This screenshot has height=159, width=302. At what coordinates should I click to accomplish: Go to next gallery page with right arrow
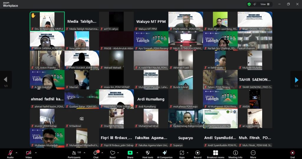296,79
